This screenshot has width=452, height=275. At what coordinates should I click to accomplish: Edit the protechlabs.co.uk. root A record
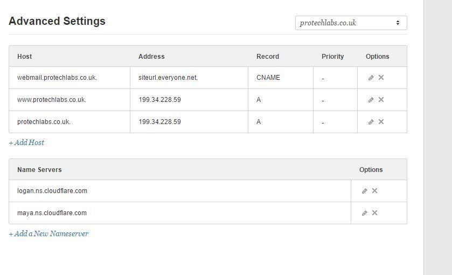point(371,122)
